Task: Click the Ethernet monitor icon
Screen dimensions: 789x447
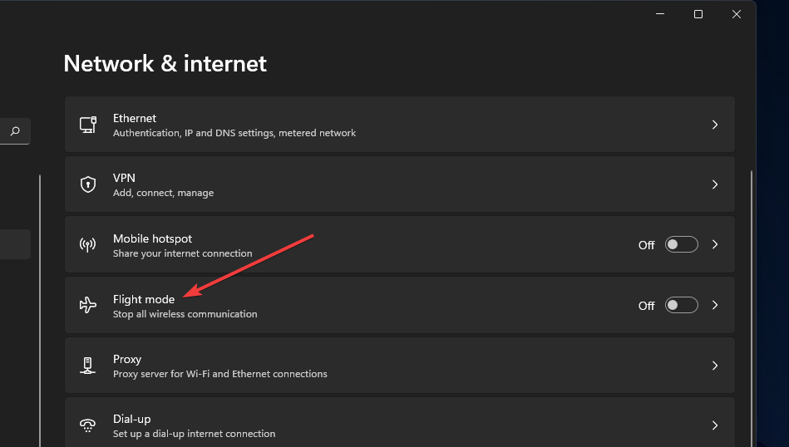Action: point(87,125)
